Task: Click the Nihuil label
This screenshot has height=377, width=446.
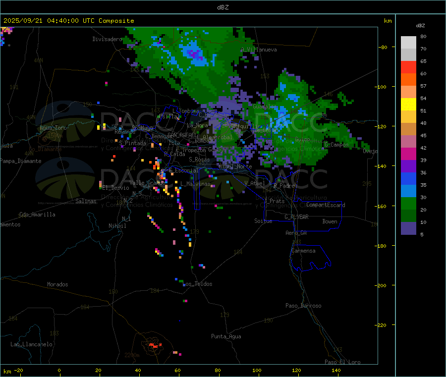Action: [117, 226]
